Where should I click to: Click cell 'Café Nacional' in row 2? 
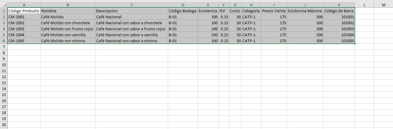coord(132,17)
